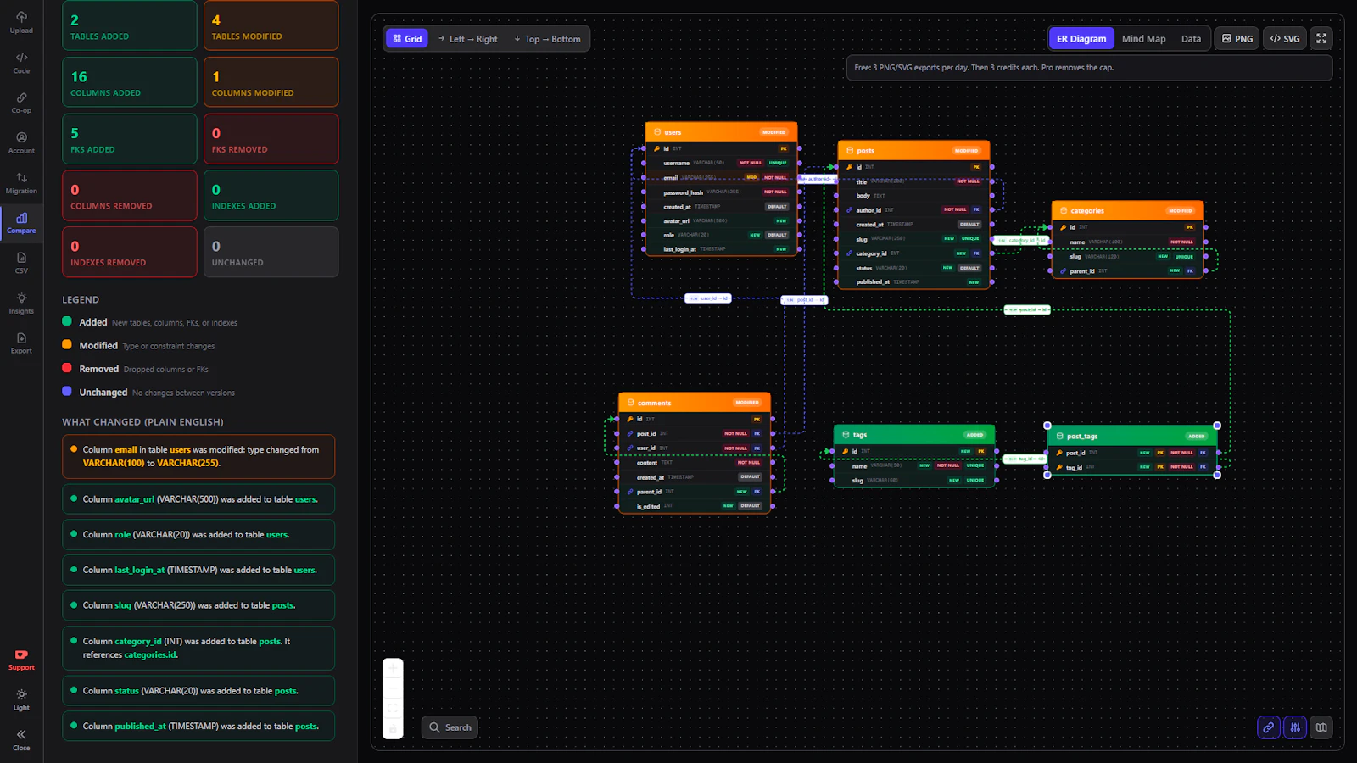The image size is (1357, 763).
Task: Click the 4 Tables Modified stat card
Action: pyautogui.click(x=271, y=25)
